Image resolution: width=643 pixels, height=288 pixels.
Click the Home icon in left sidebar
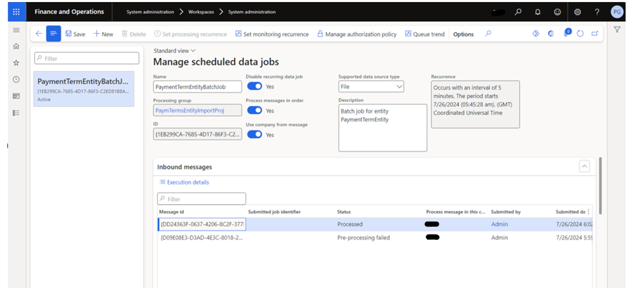pyautogui.click(x=16, y=46)
